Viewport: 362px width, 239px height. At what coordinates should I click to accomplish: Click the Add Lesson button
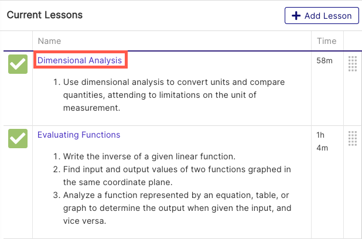(x=322, y=15)
